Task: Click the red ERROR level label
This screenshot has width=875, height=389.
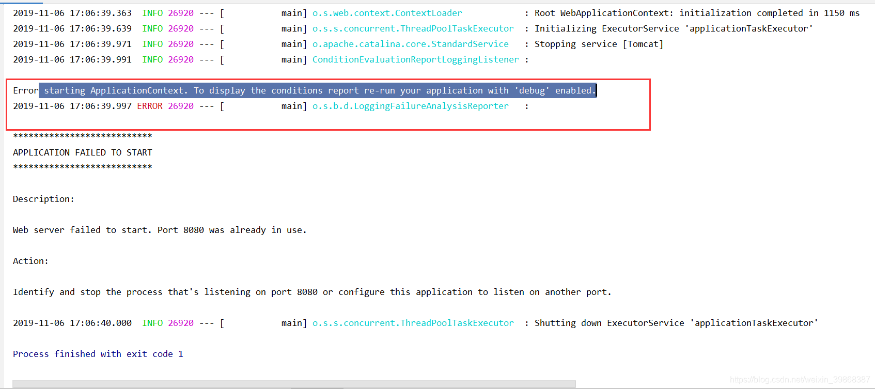Action: [x=150, y=106]
